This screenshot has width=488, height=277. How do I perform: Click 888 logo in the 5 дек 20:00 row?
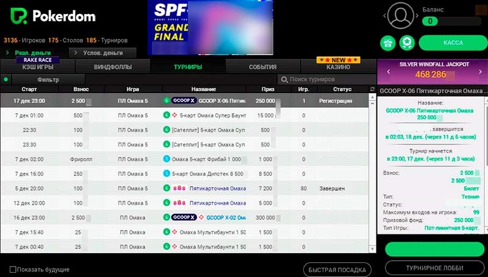[x=179, y=188]
